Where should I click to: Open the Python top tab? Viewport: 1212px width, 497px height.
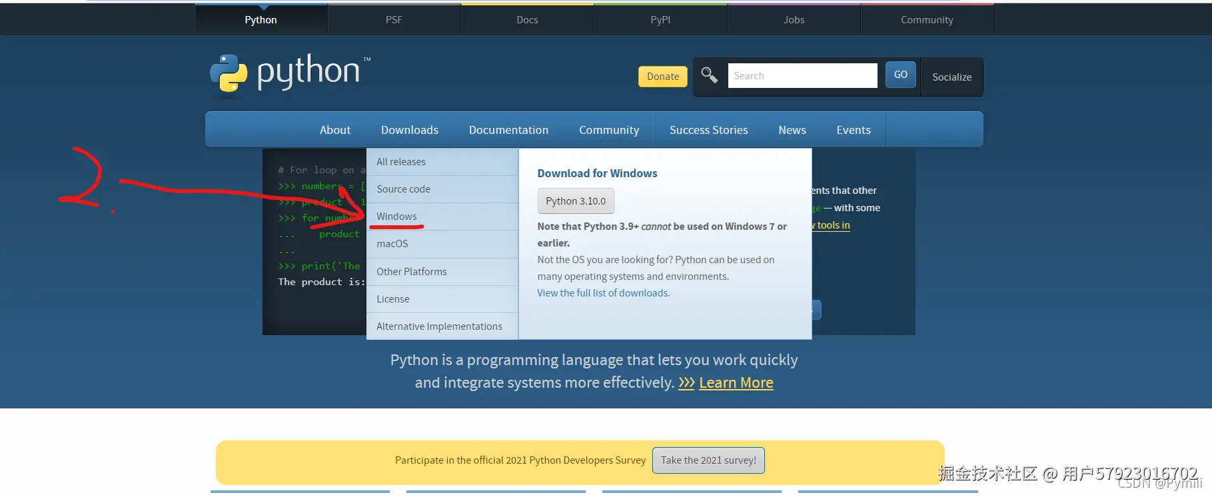click(x=261, y=19)
